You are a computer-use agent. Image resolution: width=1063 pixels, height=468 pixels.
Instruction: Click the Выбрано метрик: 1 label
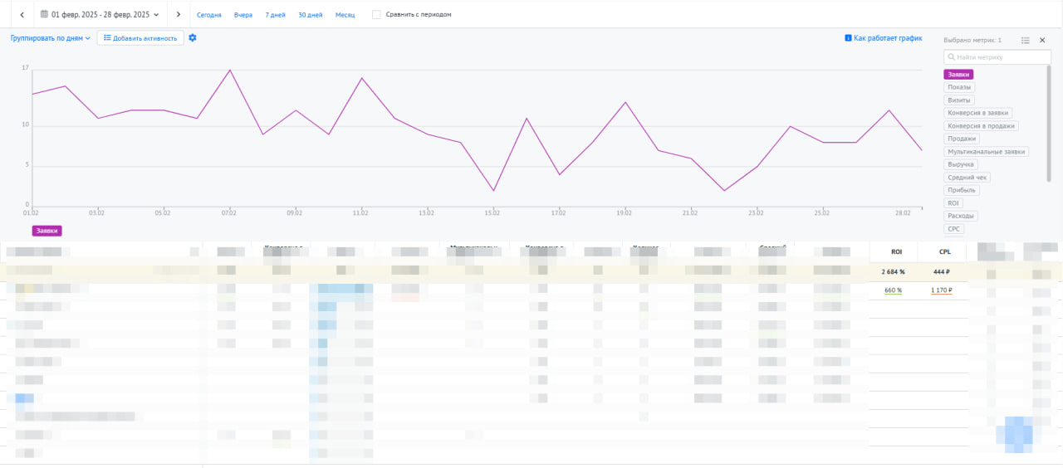pos(972,40)
